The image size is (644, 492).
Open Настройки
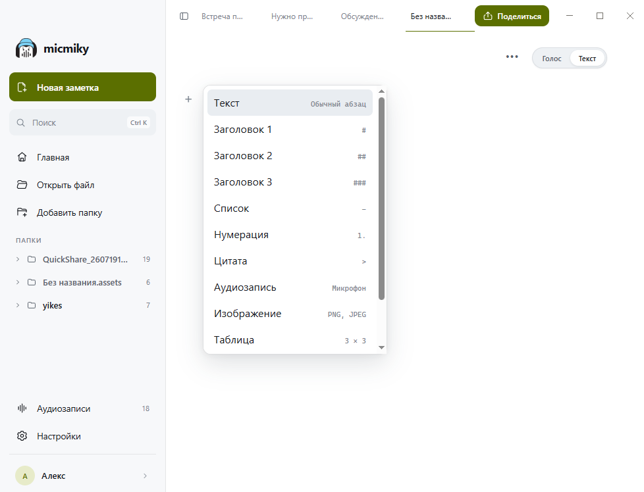(x=82, y=436)
